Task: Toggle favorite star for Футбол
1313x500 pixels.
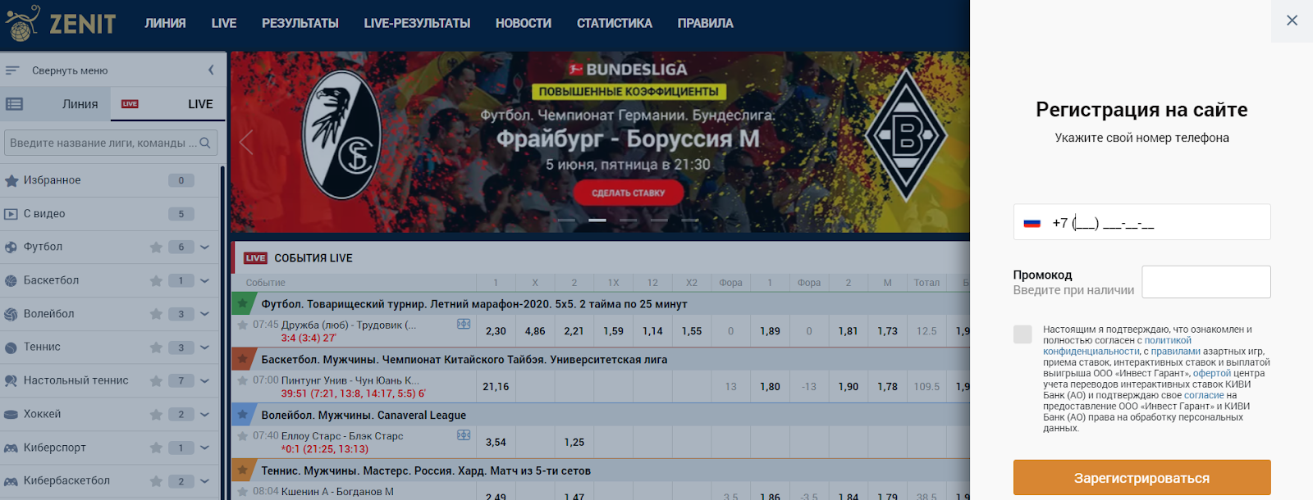Action: pyautogui.click(x=156, y=247)
